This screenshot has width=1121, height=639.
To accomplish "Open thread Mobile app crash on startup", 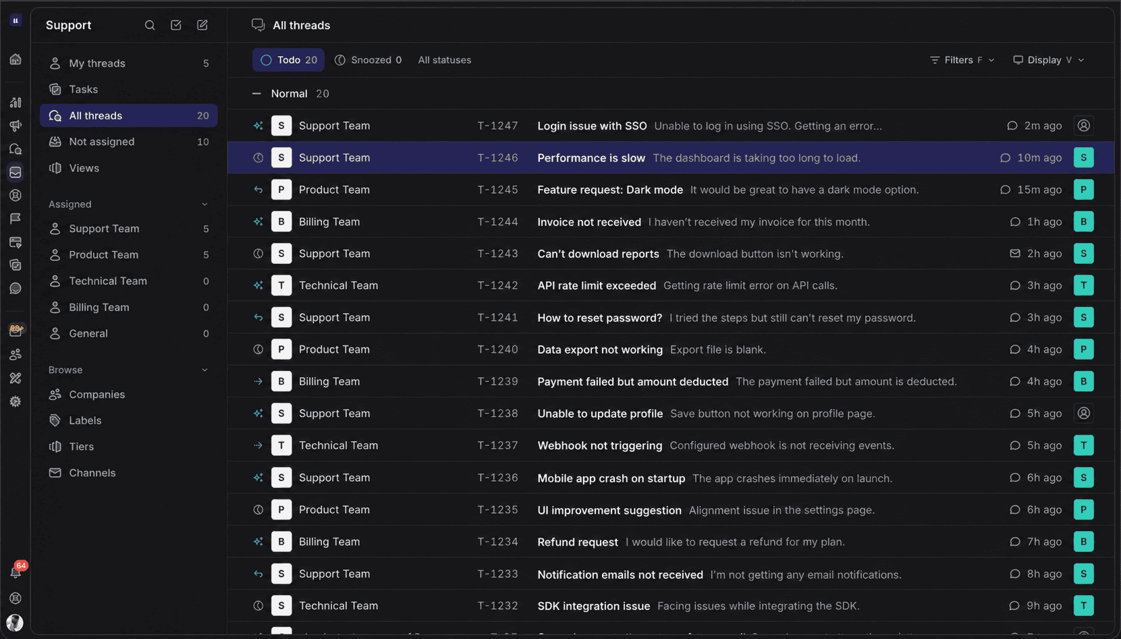I will 671,478.
